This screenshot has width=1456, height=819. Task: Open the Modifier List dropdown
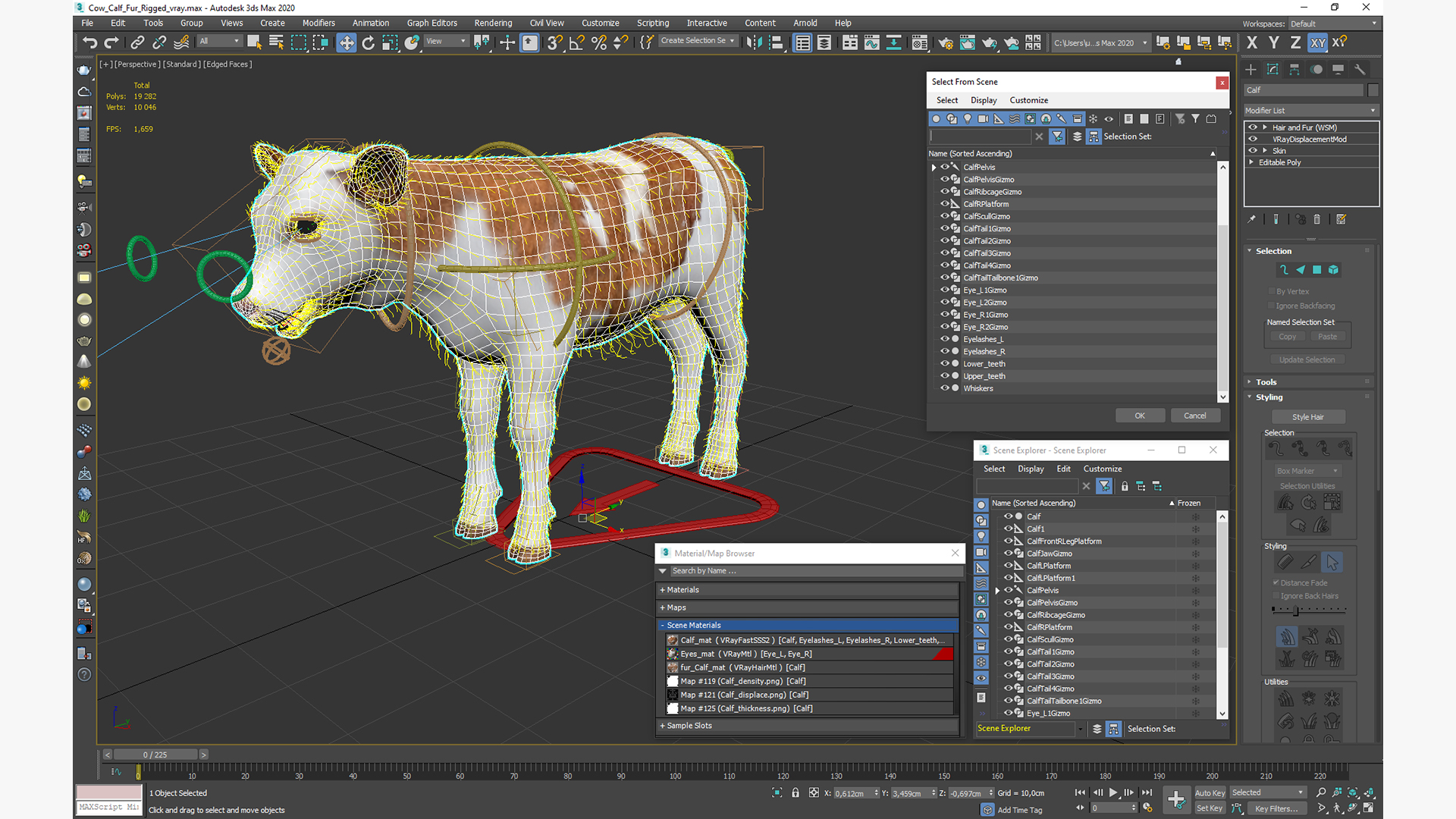point(1310,111)
